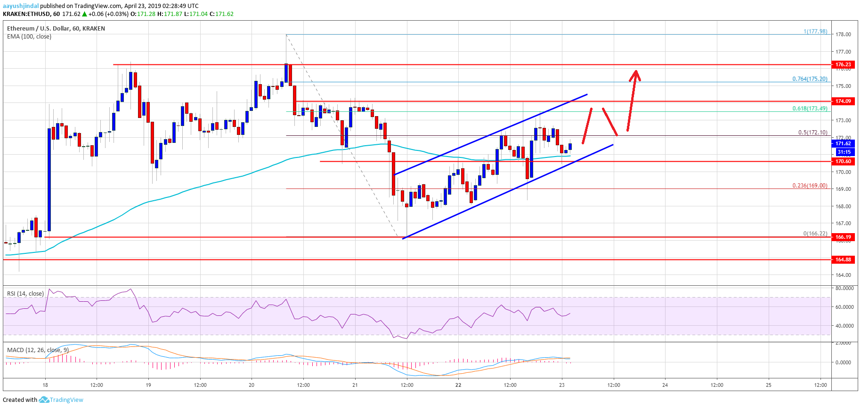The height and width of the screenshot is (408, 861).
Task: Click the blue 171.62 current price label
Action: click(x=843, y=143)
